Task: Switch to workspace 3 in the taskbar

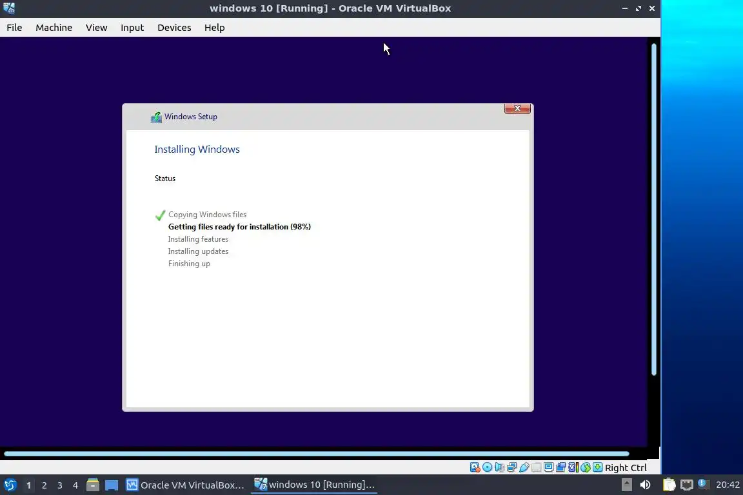Action: point(60,485)
